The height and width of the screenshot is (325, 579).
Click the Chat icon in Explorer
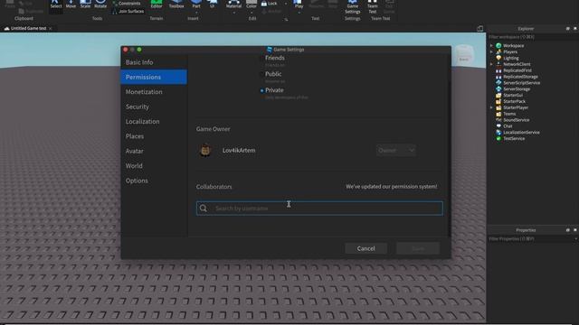coord(498,126)
